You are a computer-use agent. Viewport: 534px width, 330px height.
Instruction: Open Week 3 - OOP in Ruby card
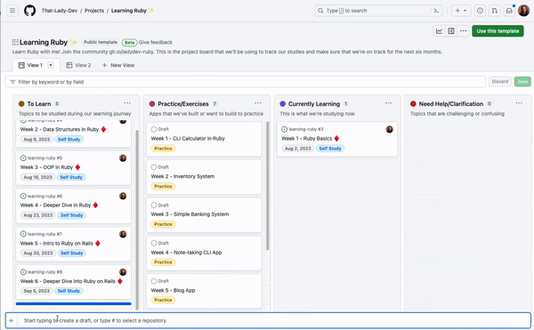[x=46, y=167]
